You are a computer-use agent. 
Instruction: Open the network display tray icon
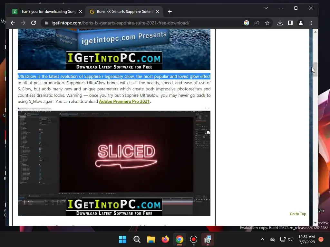(x=283, y=239)
